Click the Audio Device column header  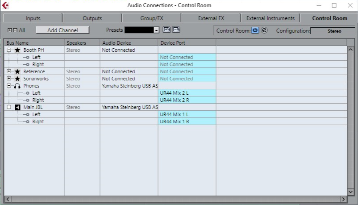pyautogui.click(x=129, y=43)
